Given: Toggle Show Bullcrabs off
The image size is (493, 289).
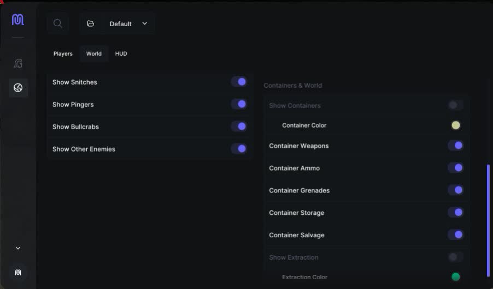Looking at the screenshot, I should [x=239, y=127].
